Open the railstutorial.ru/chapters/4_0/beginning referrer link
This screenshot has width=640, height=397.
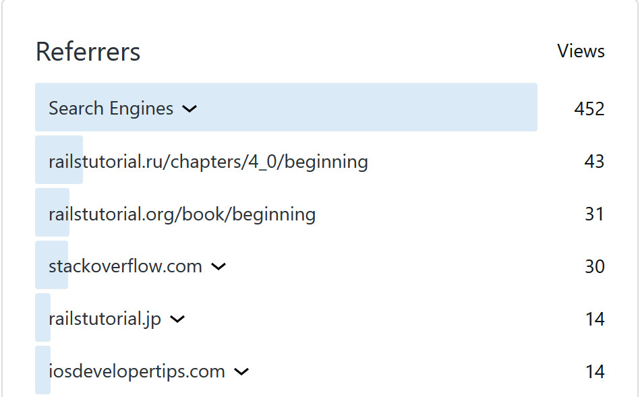point(207,161)
